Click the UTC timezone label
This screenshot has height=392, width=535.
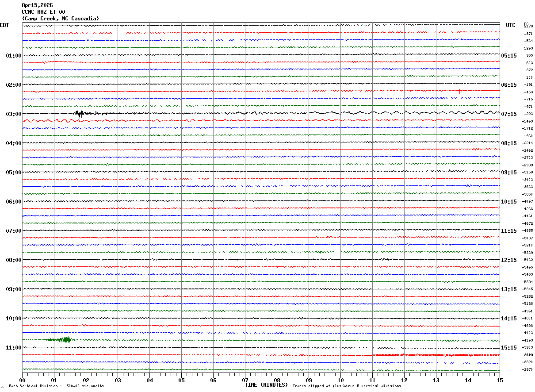pyautogui.click(x=511, y=25)
